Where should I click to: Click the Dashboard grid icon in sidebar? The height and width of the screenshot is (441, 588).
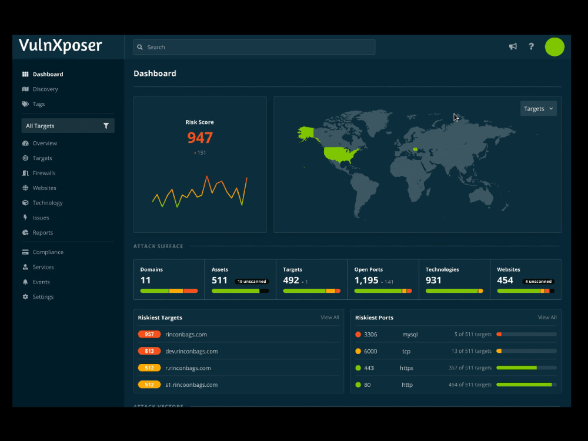pos(25,74)
